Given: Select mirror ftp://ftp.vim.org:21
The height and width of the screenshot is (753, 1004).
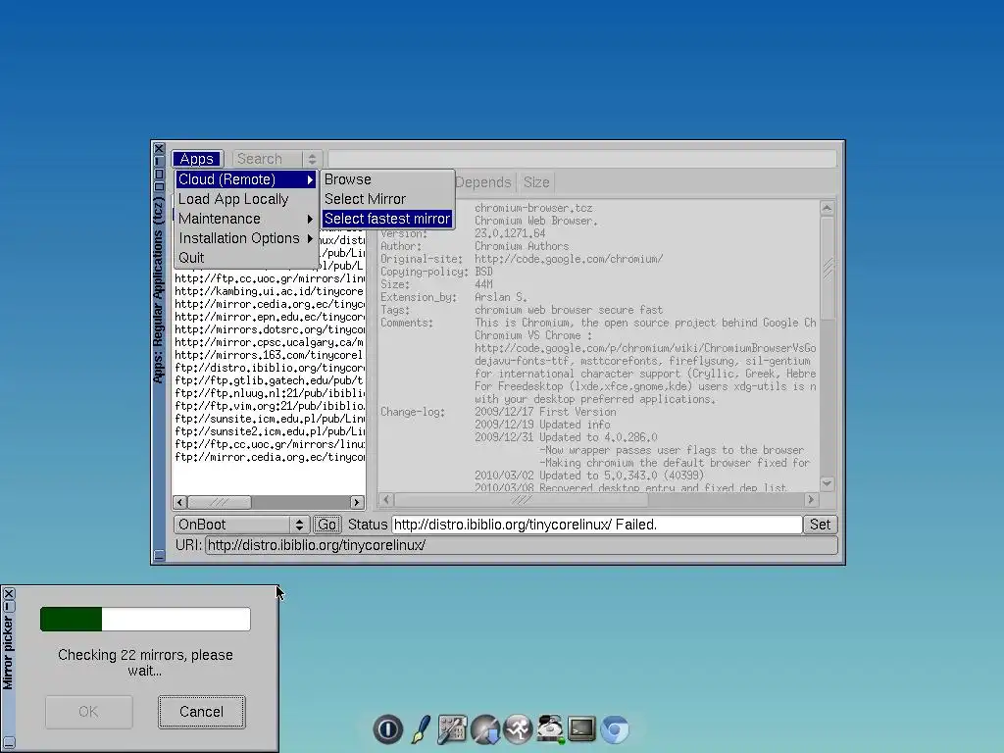Looking at the screenshot, I should pos(269,406).
